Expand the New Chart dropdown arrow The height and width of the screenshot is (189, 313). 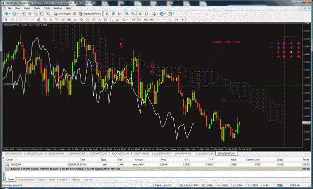click(x=10, y=14)
